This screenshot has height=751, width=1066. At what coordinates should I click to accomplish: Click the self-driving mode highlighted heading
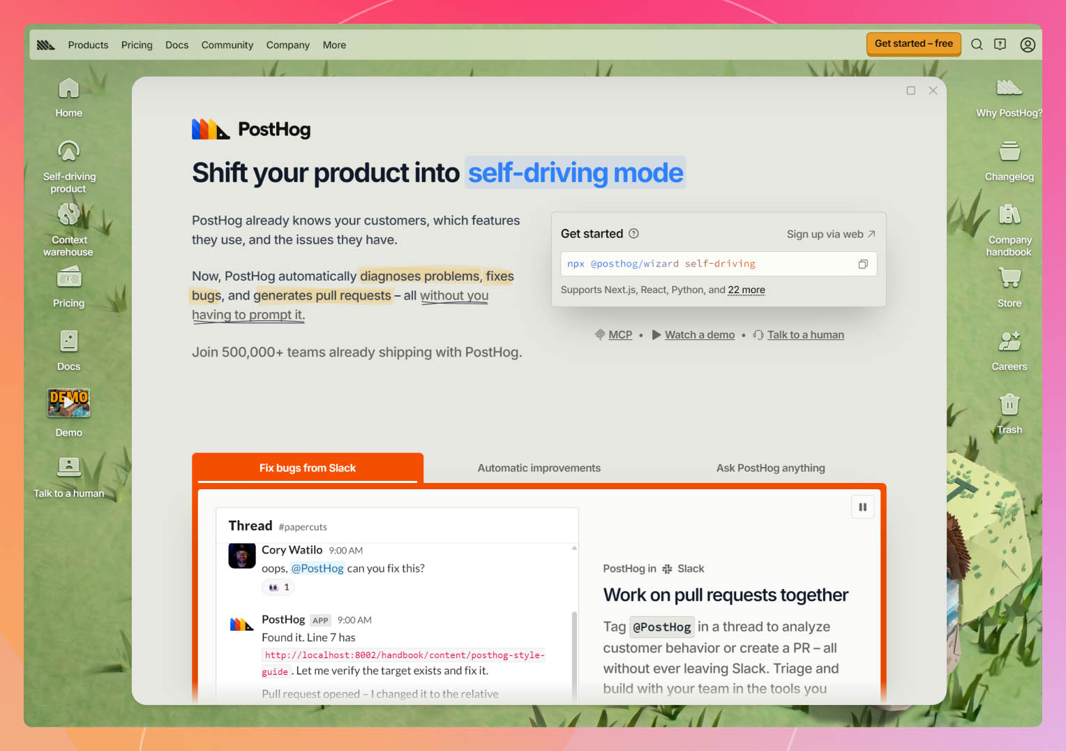(x=576, y=172)
